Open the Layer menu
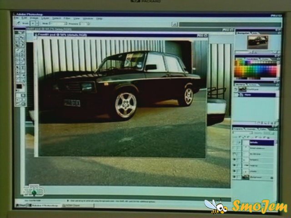This screenshot has width=291, height=218. 45,18
